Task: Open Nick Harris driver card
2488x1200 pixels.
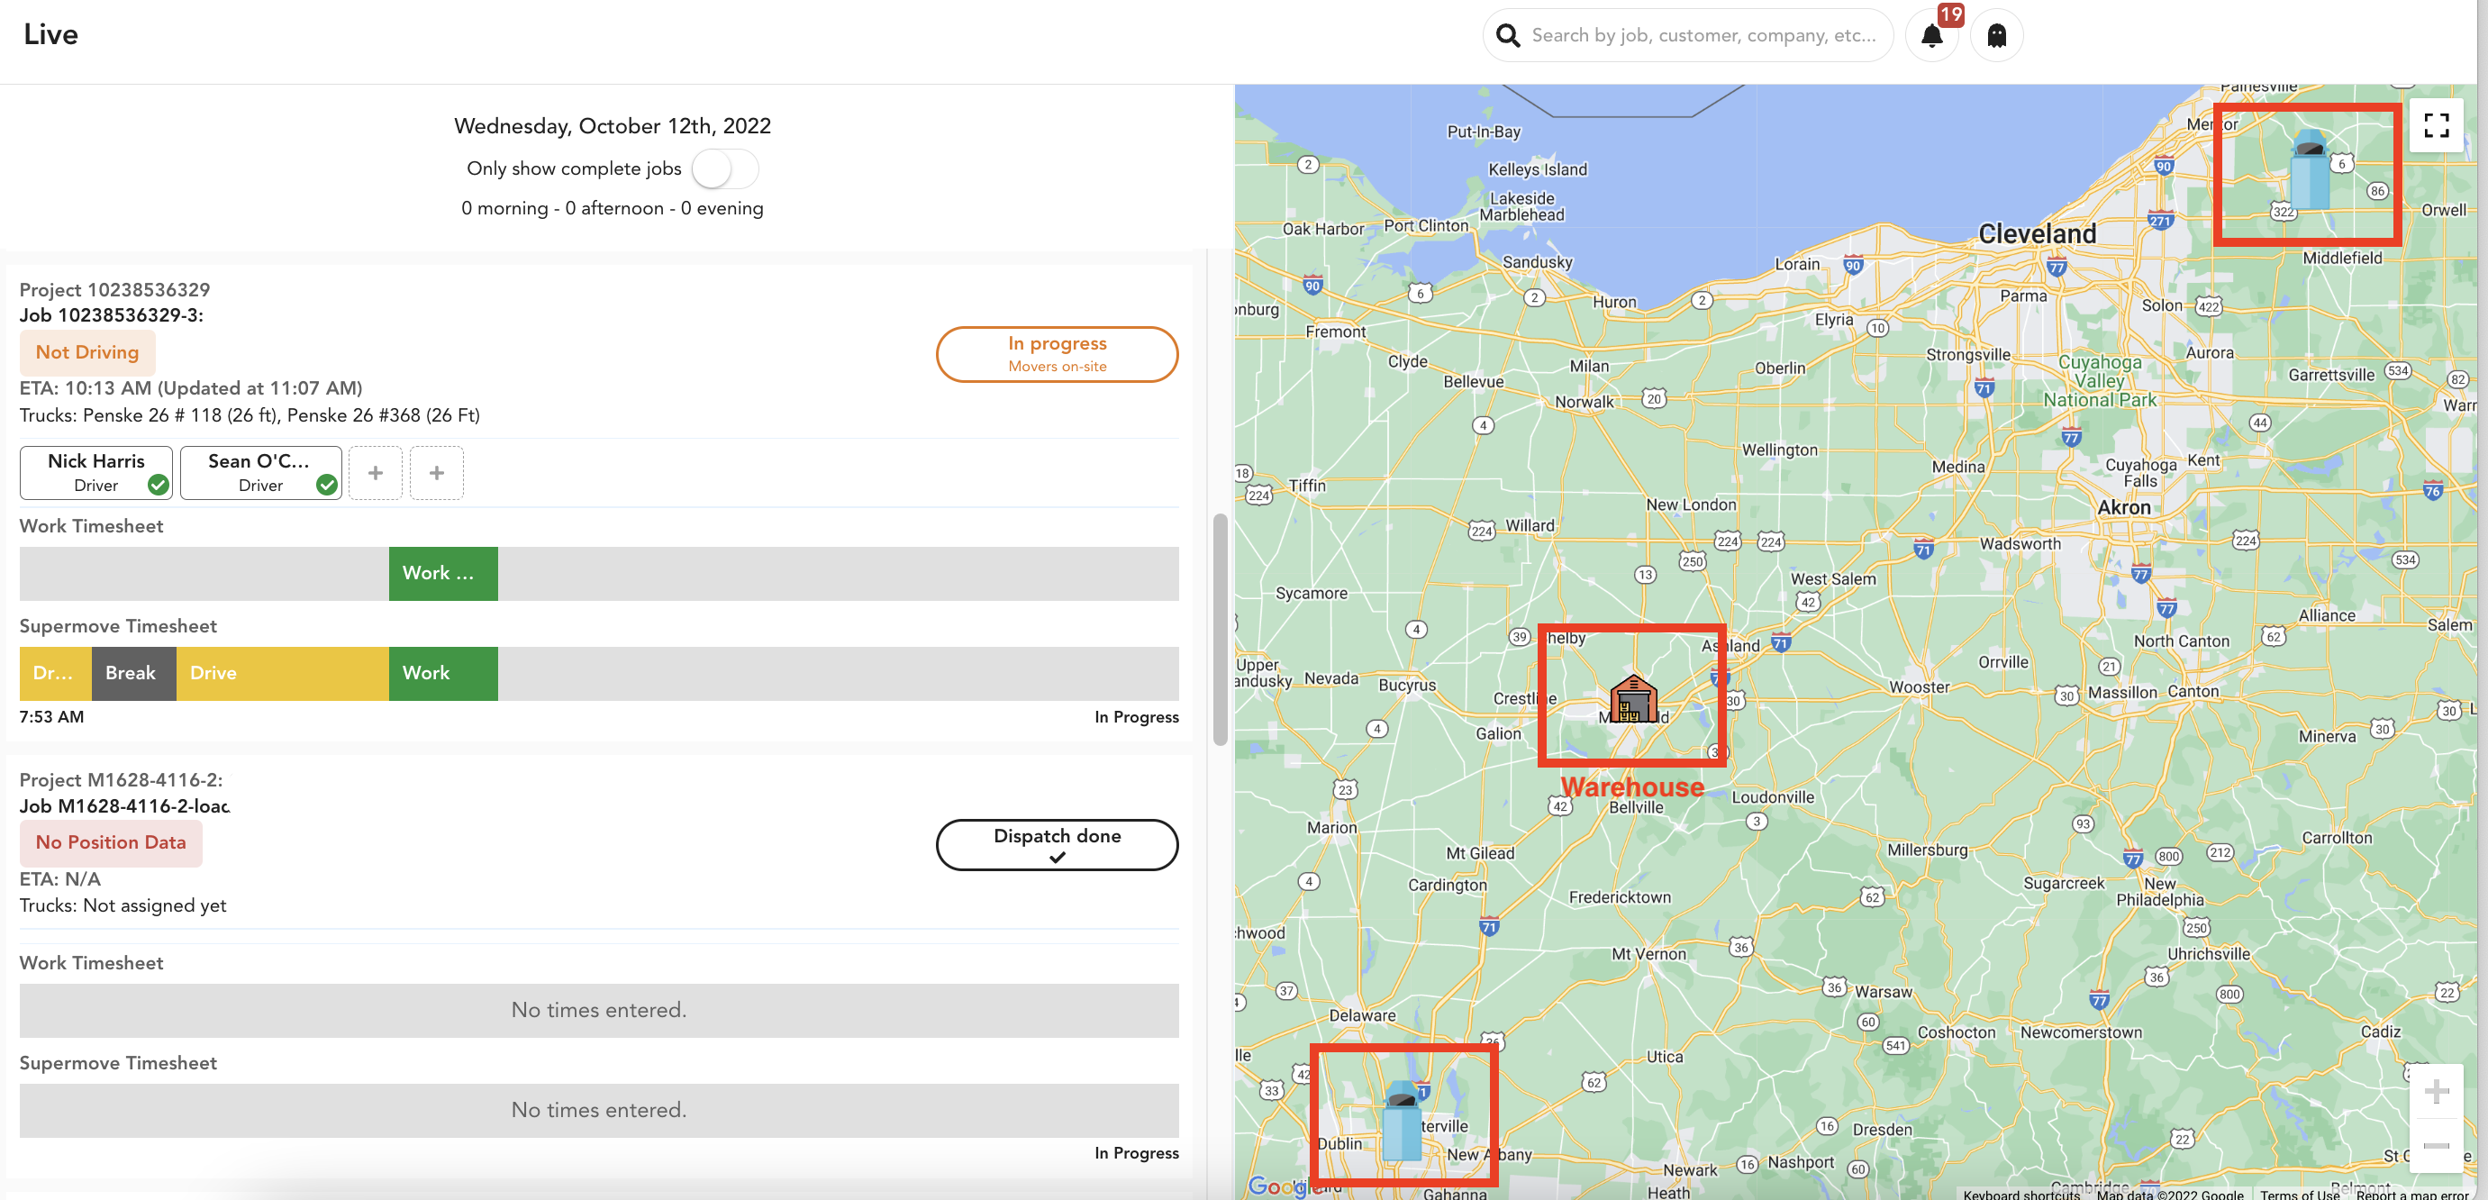Action: [x=95, y=474]
